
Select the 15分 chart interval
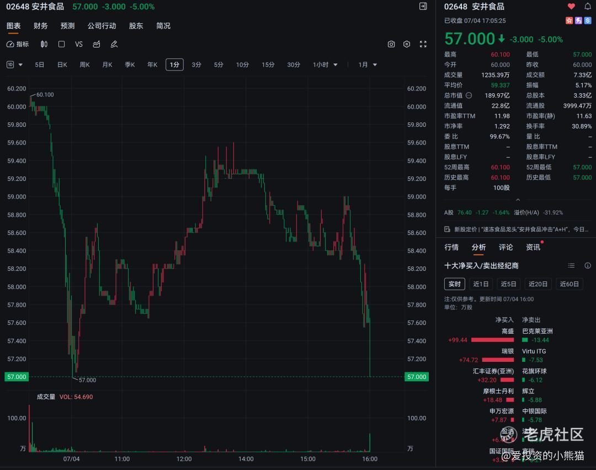pos(268,65)
